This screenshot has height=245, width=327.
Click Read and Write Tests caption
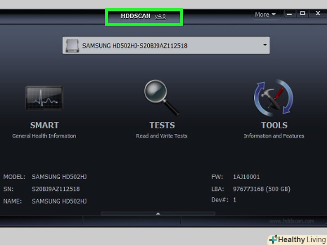(x=162, y=136)
